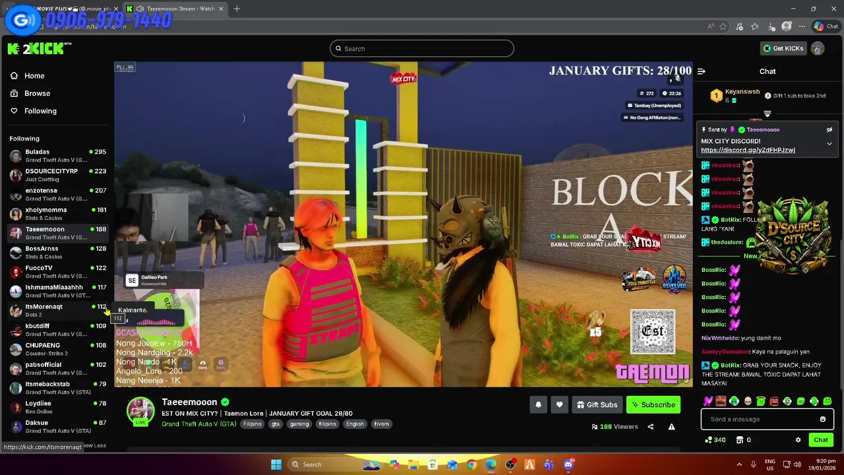This screenshot has width=844, height=475.
Task: Open new browser tab with plus button
Action: click(237, 9)
